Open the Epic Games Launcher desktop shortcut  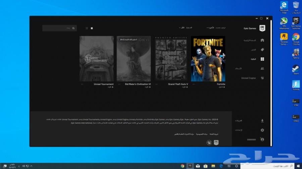pos(296,23)
